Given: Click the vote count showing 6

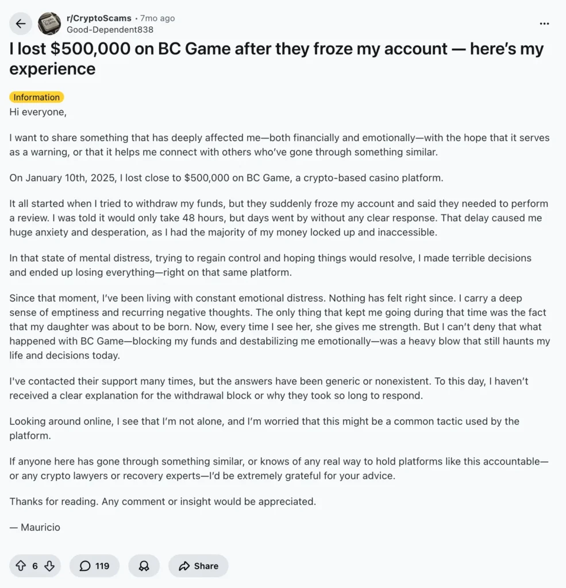Looking at the screenshot, I should [34, 566].
